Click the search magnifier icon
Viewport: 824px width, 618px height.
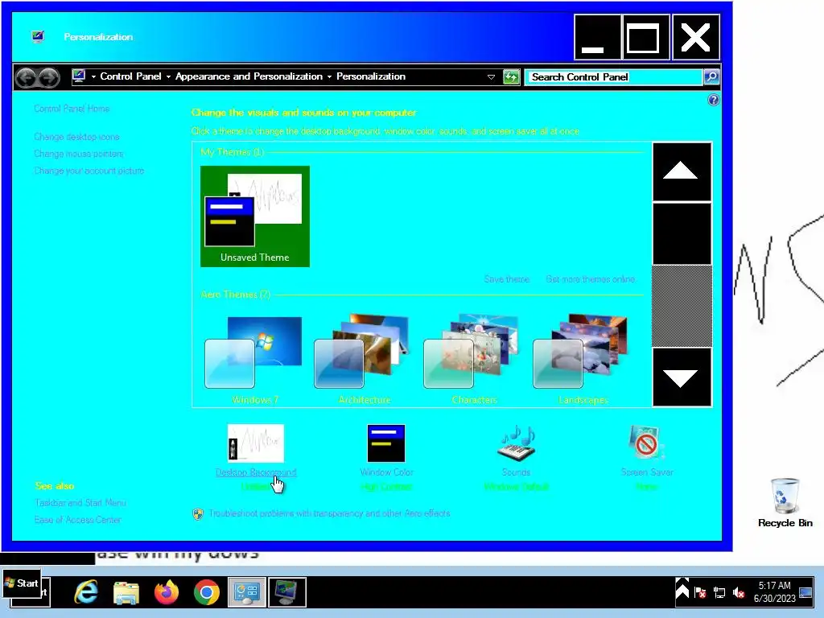[x=711, y=77]
